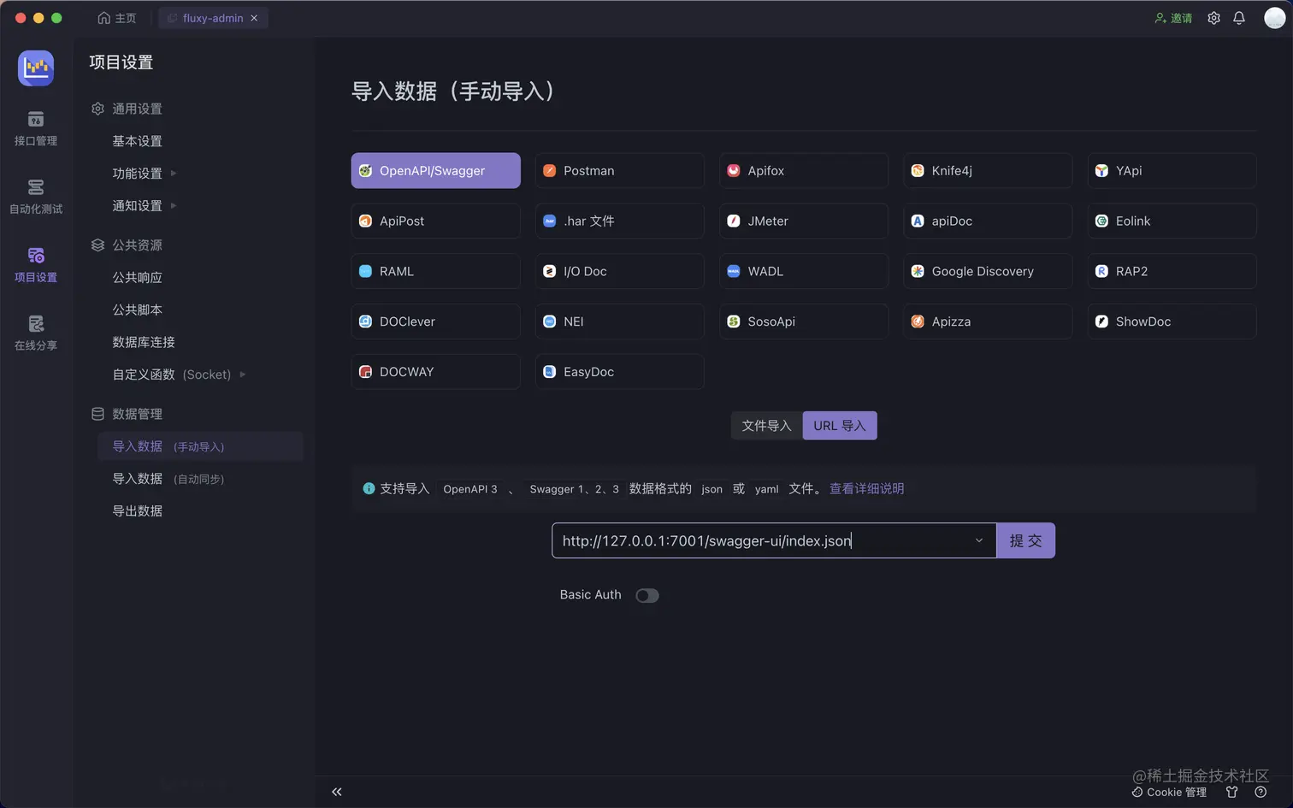Viewport: 1293px width, 808px height.
Task: Click the 公共资源 section header
Action: pos(127,245)
